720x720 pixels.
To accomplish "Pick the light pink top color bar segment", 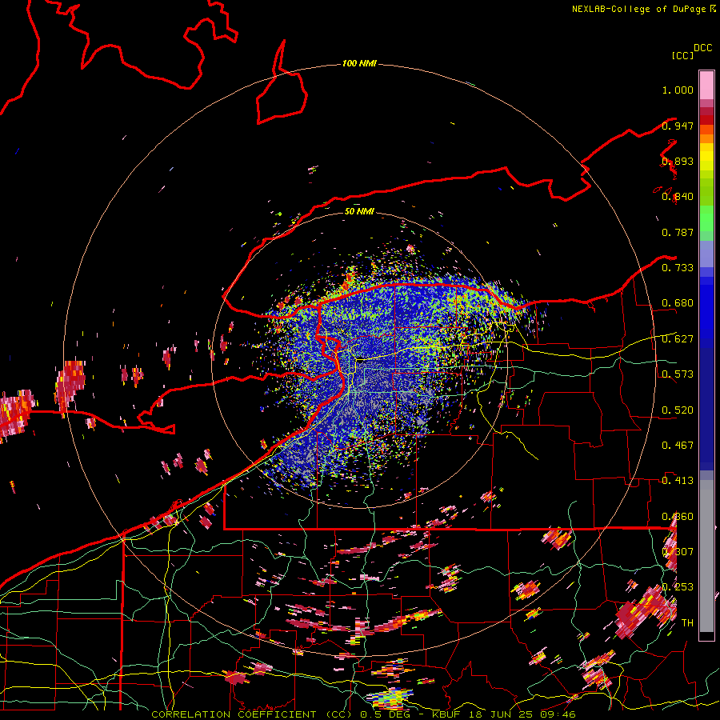I will [x=706, y=85].
